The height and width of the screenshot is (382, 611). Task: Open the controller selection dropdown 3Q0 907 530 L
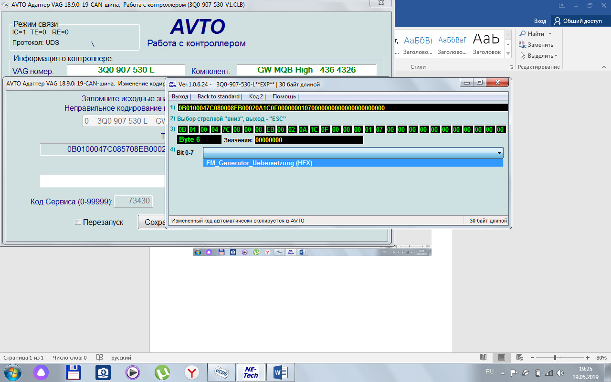coord(124,121)
